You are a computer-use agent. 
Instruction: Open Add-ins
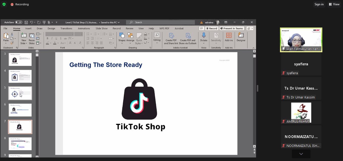pos(229,37)
